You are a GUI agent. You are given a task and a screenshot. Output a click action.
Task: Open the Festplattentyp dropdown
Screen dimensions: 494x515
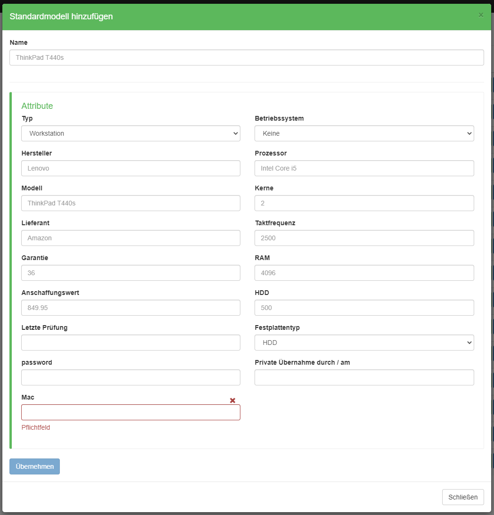coord(364,343)
